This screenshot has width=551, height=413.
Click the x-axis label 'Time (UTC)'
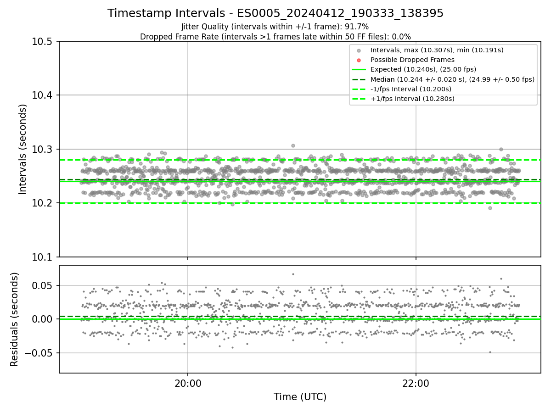coord(300,397)
